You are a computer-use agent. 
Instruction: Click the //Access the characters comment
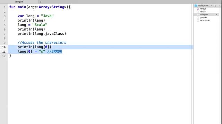coord(42,42)
